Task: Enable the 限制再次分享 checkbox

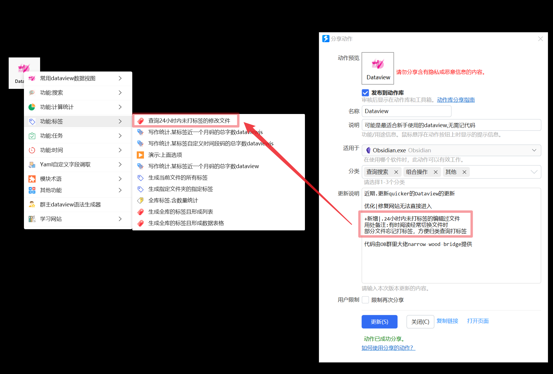Action: 365,300
